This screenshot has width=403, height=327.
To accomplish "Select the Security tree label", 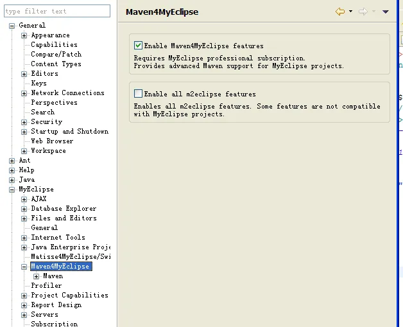I will 46,121.
